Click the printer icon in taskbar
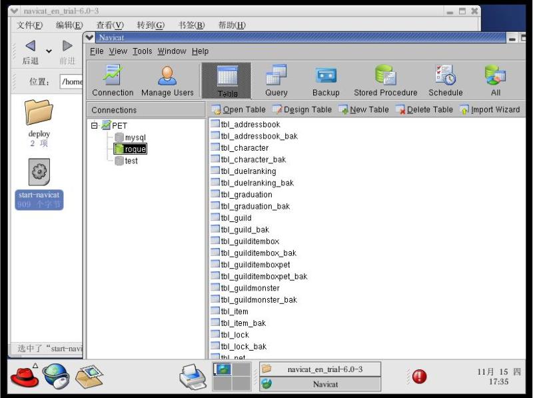 click(193, 377)
